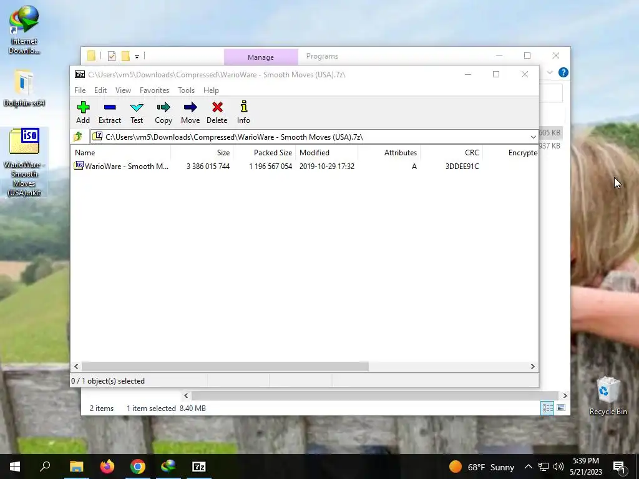
Task: Open the File menu
Action: coord(80,90)
